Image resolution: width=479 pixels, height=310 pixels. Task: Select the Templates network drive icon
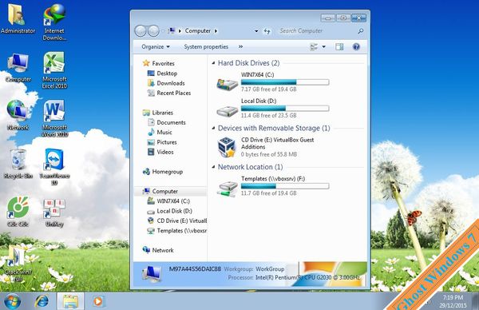click(x=227, y=189)
